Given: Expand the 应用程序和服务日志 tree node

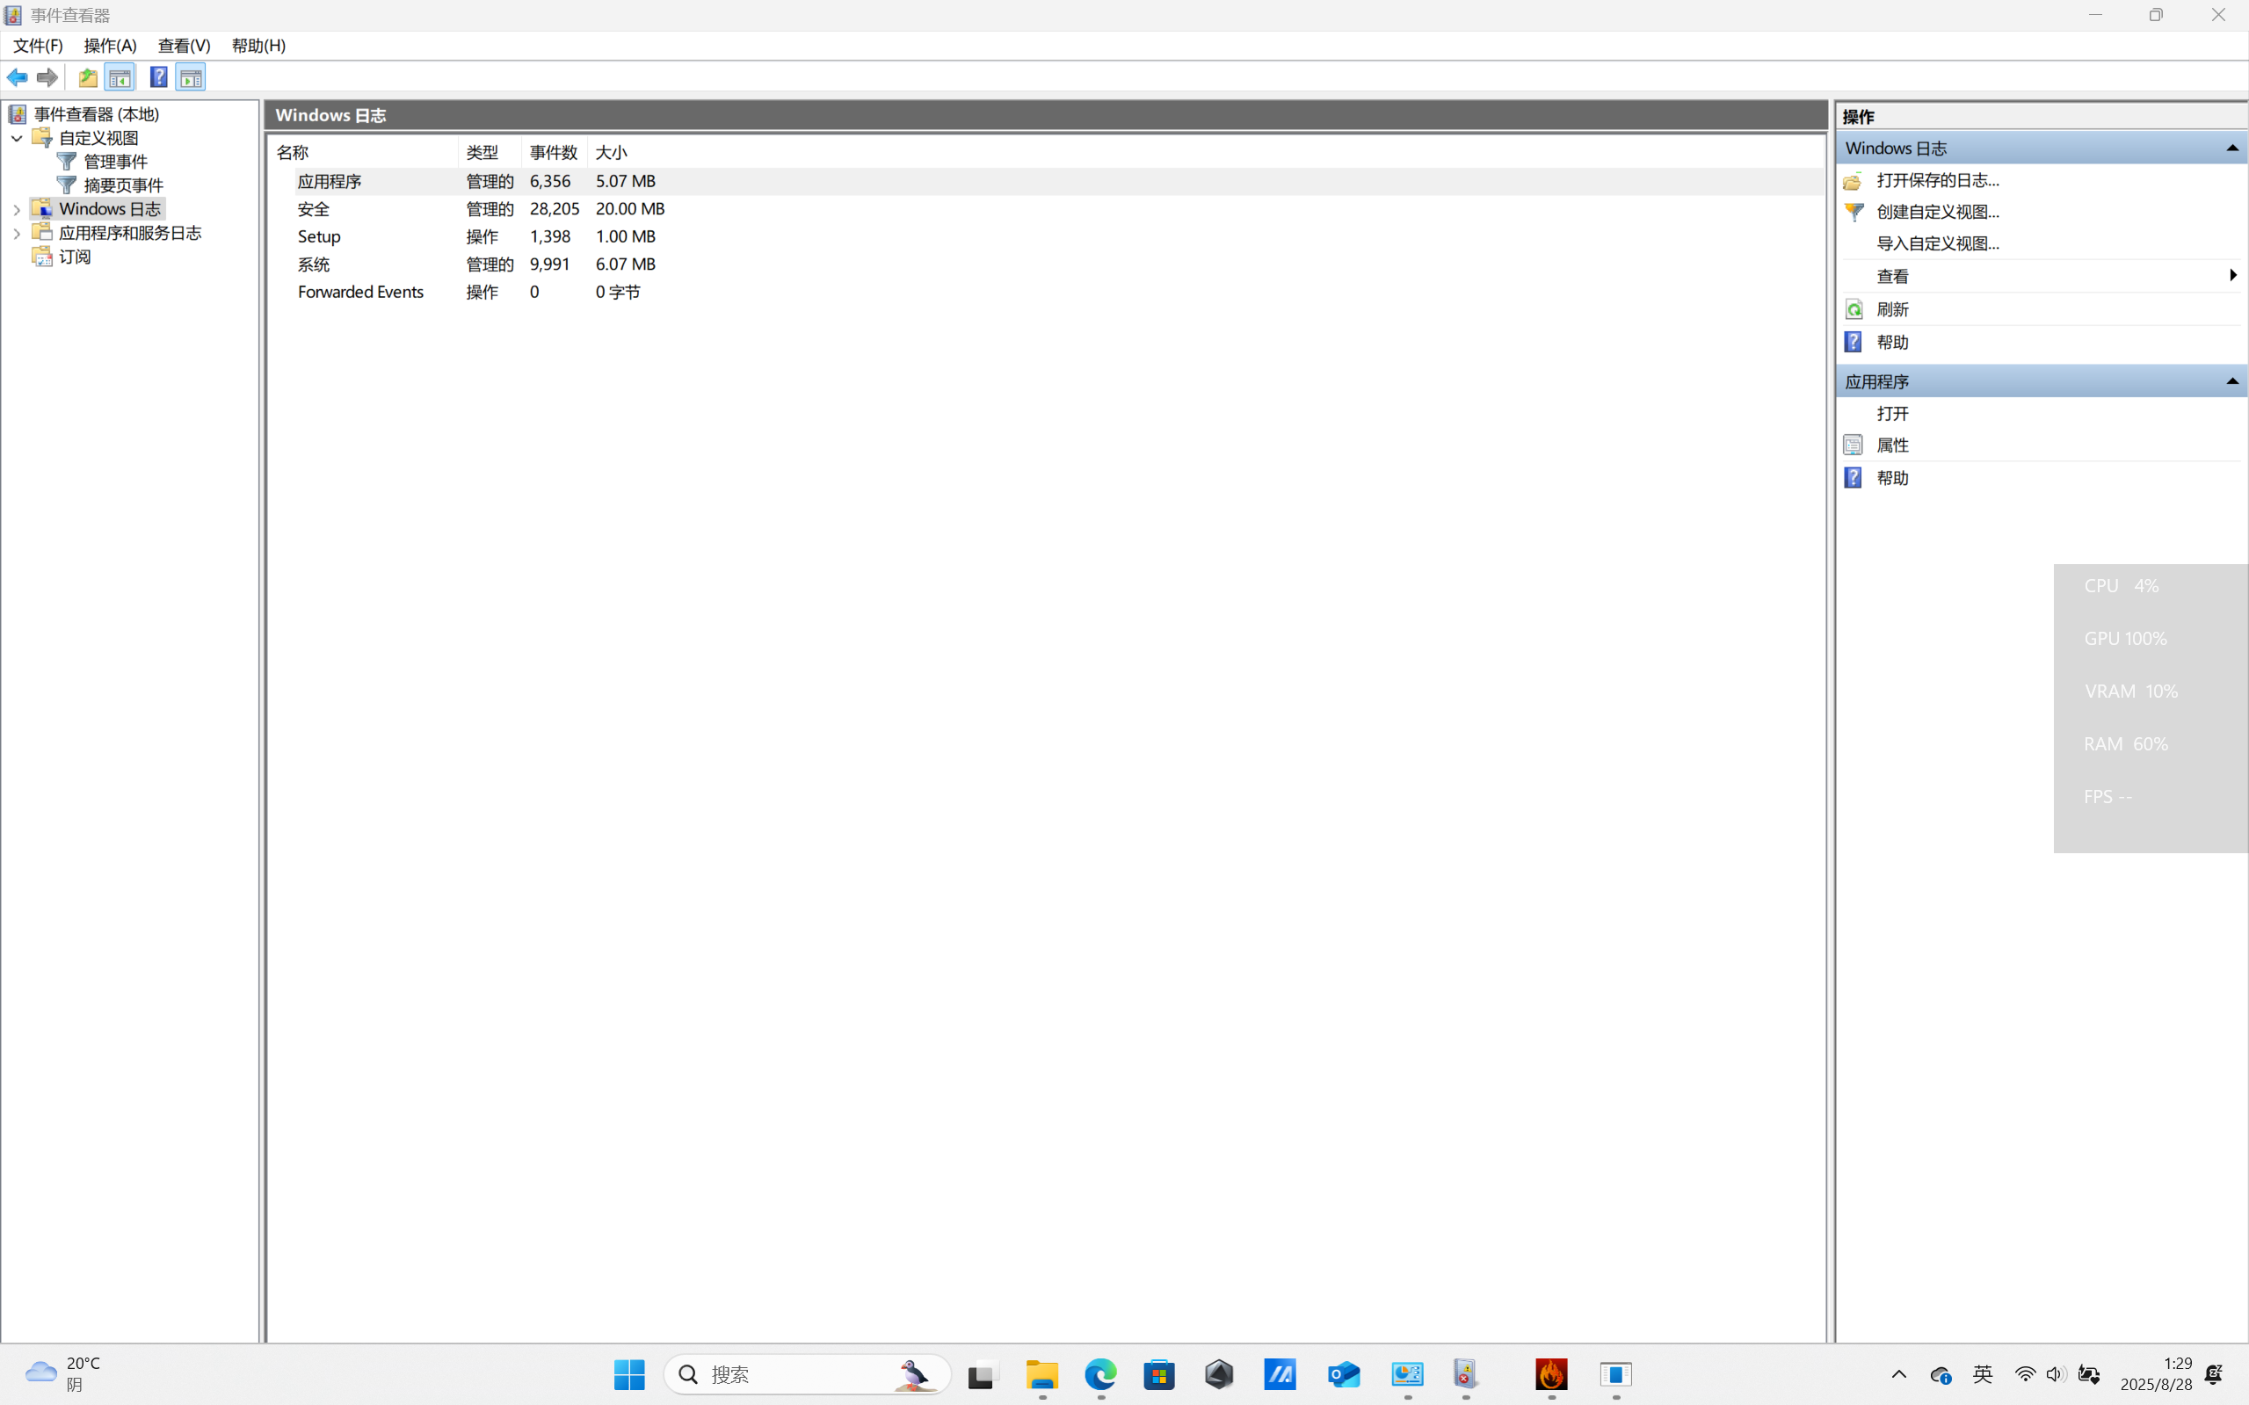Looking at the screenshot, I should pos(17,234).
